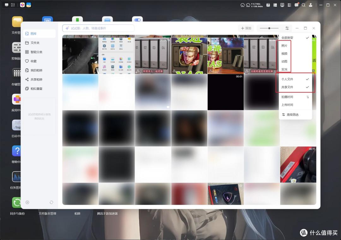The width and height of the screenshot is (341, 240).
Task: Open the monitor display icon in top bar
Action: tap(282, 5)
